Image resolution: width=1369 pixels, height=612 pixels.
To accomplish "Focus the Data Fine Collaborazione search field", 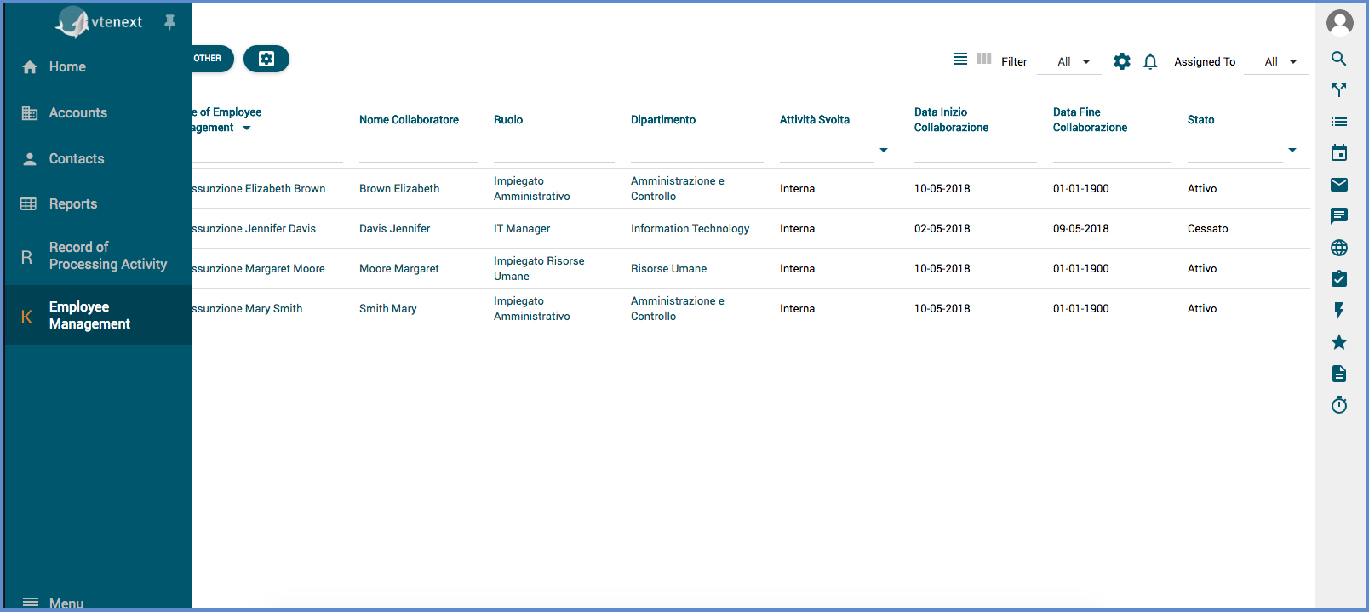I will (1112, 151).
